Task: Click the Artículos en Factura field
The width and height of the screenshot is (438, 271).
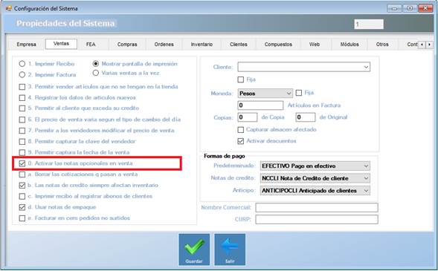Action: [260, 105]
